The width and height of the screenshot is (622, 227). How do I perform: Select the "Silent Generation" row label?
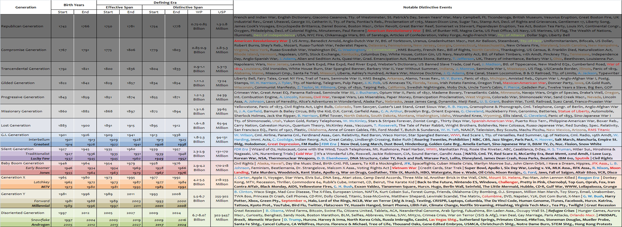(x=26, y=149)
